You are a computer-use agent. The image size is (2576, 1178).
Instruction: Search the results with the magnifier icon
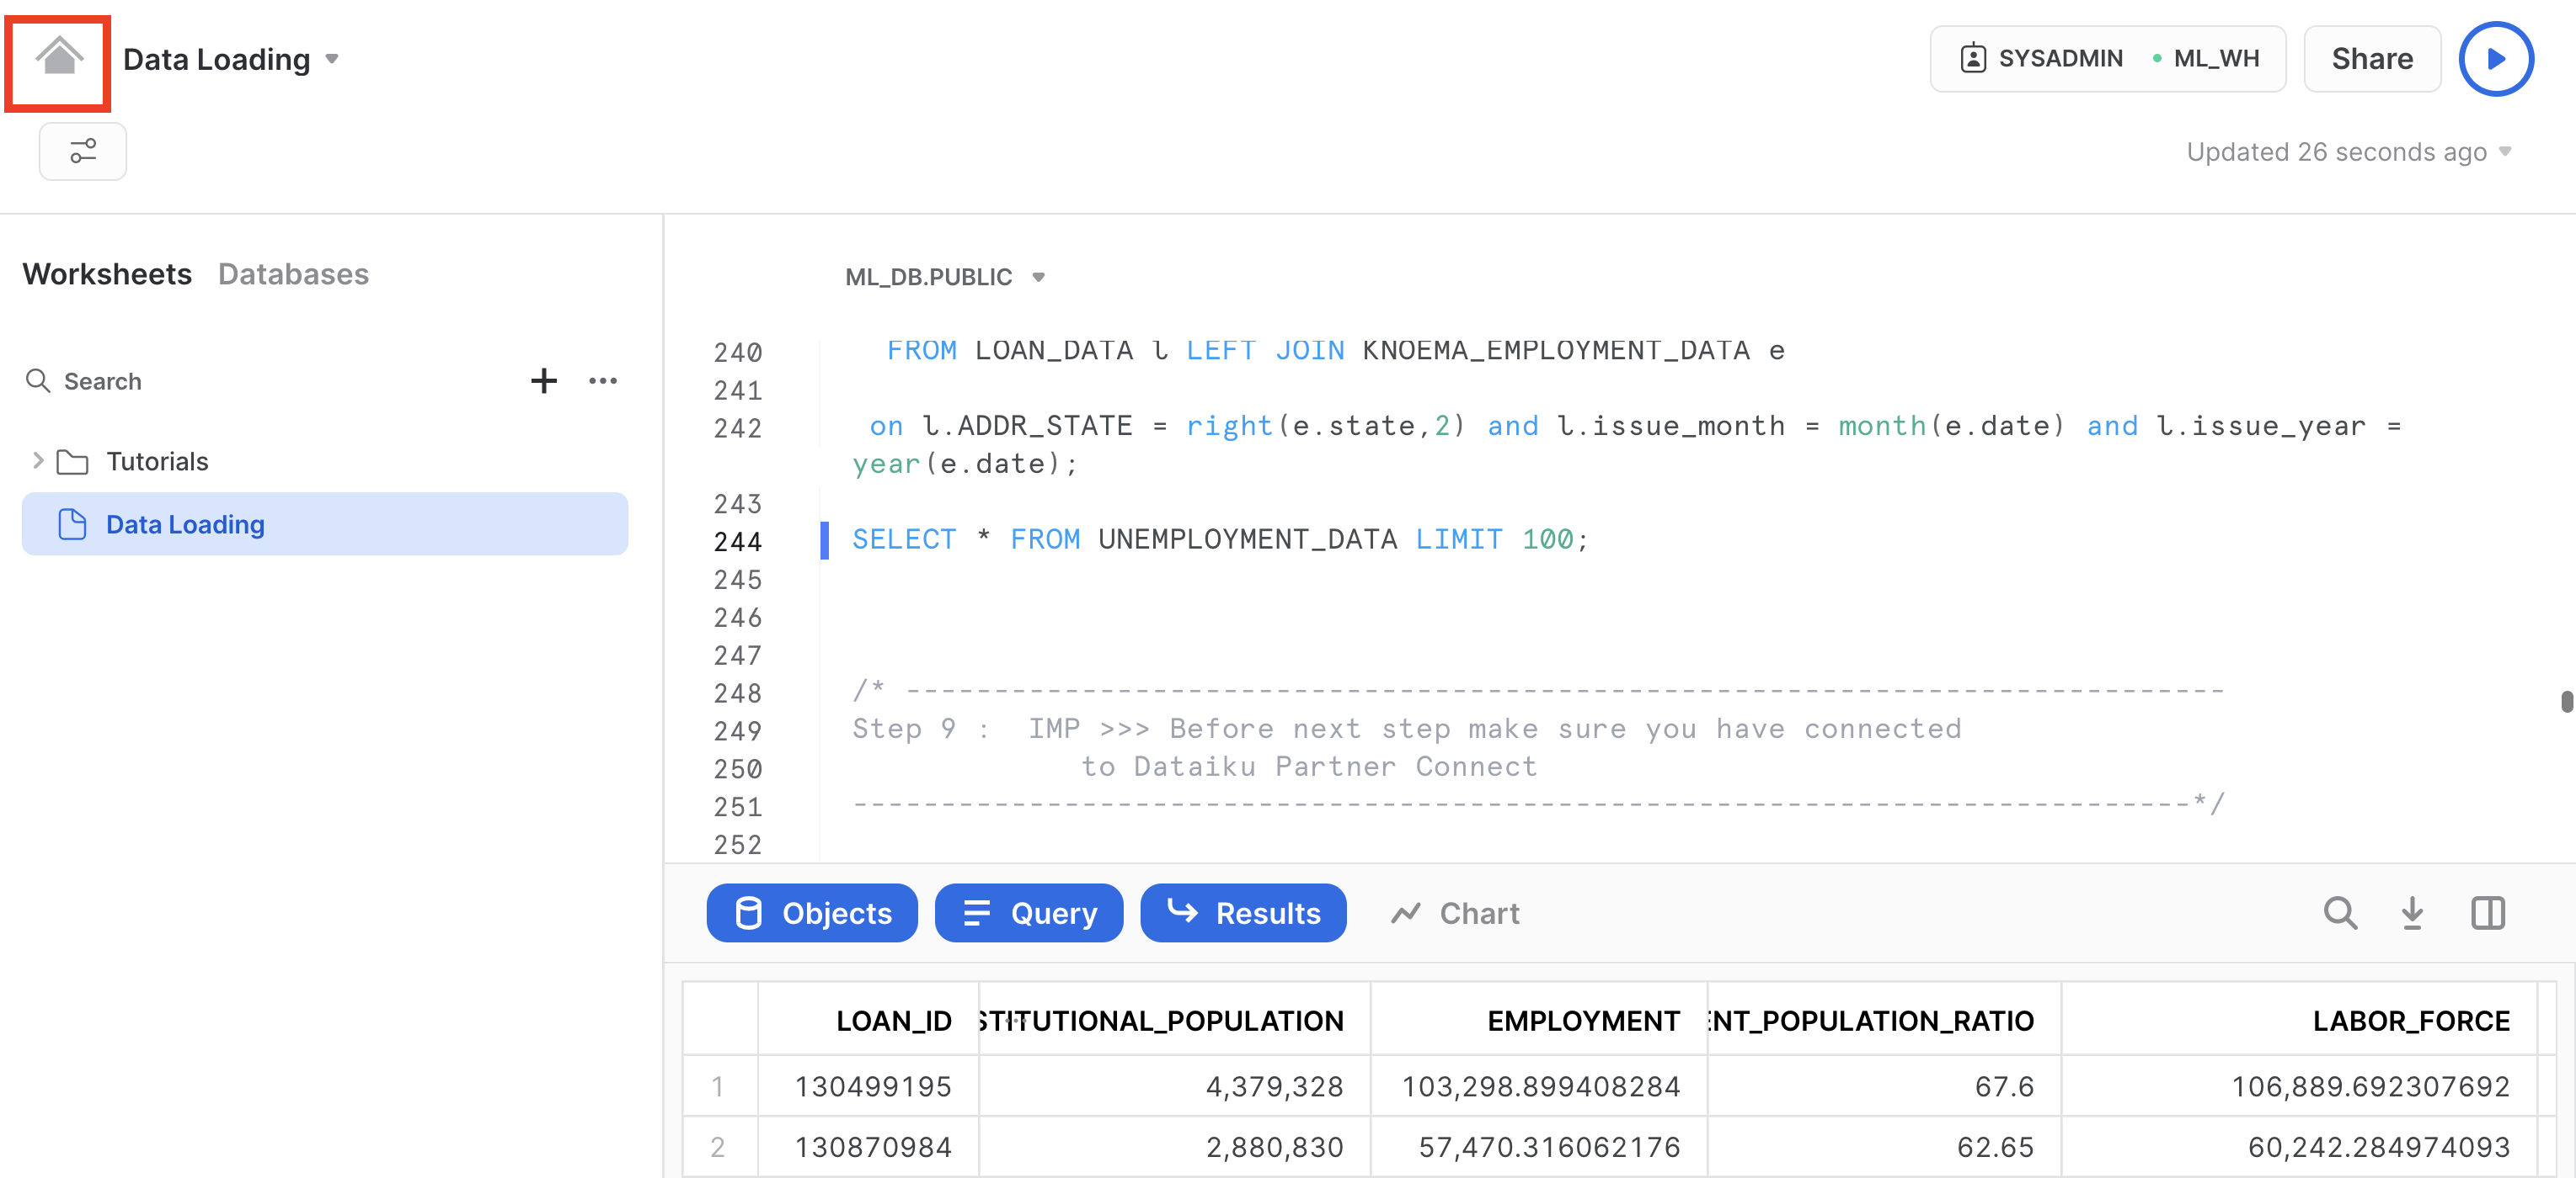(x=2339, y=912)
